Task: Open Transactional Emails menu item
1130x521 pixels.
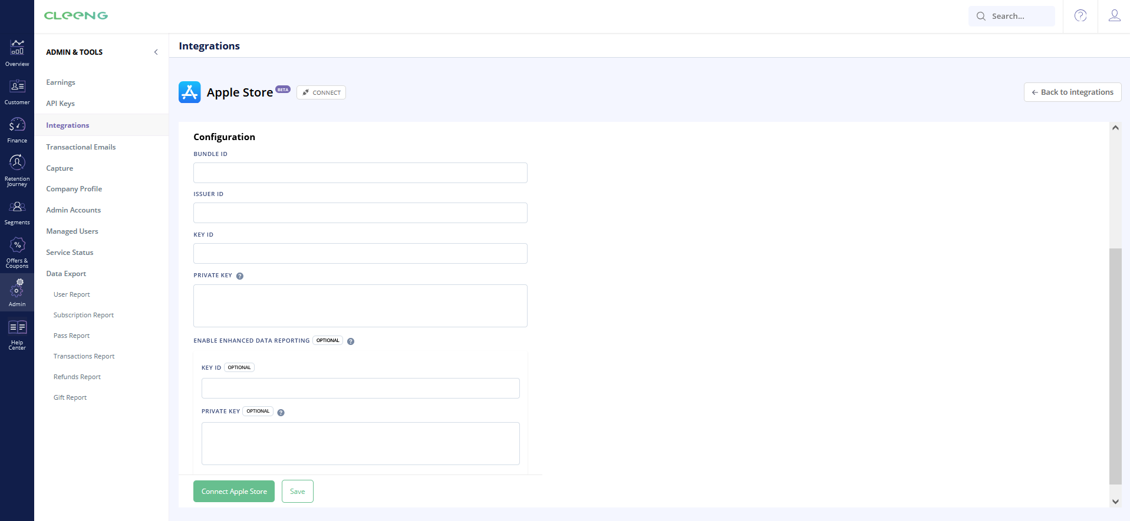Action: pyautogui.click(x=81, y=147)
